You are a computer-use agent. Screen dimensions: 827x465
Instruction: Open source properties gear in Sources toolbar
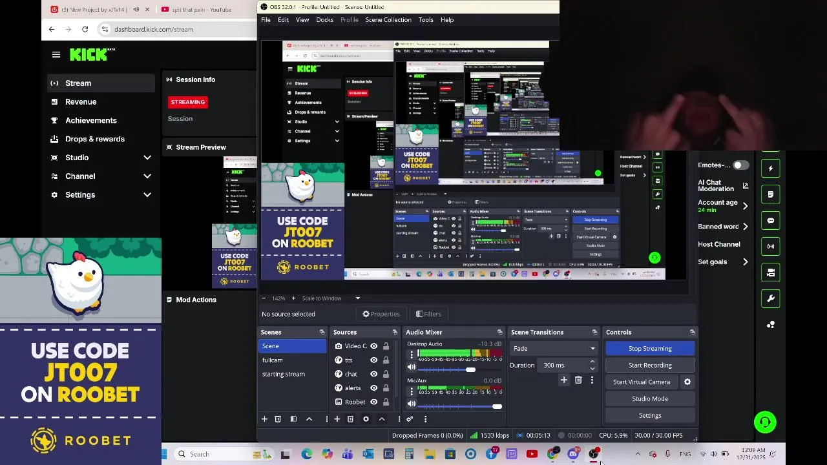pos(366,419)
